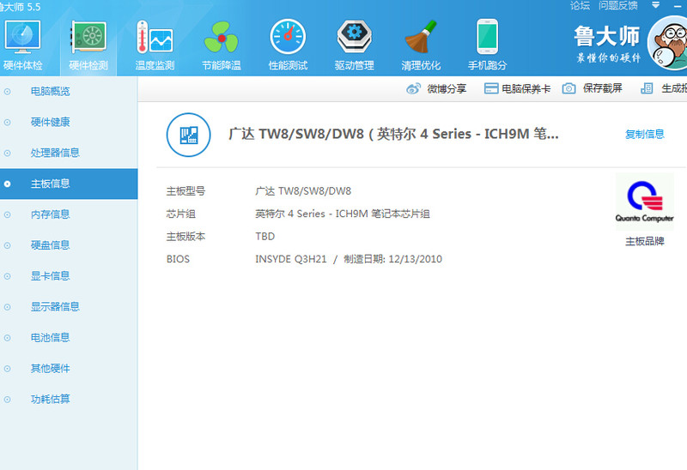Image resolution: width=687 pixels, height=470 pixels.
Task: Click the 保存截屏 text button
Action: tap(603, 88)
